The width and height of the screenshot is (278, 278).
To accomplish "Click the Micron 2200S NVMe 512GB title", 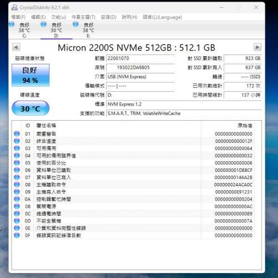I will (x=136, y=48).
